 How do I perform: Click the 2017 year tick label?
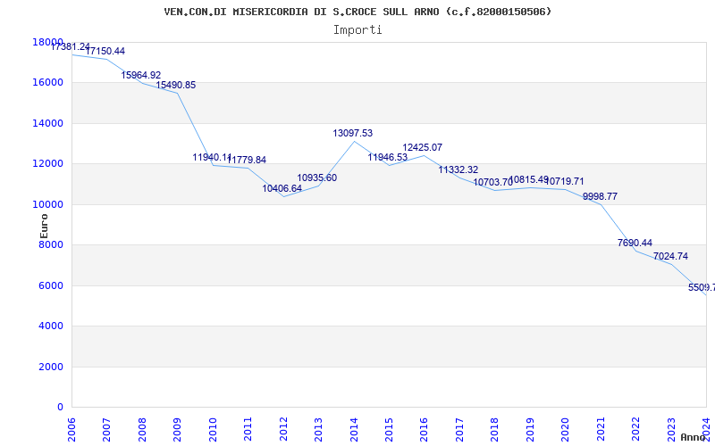click(x=459, y=429)
